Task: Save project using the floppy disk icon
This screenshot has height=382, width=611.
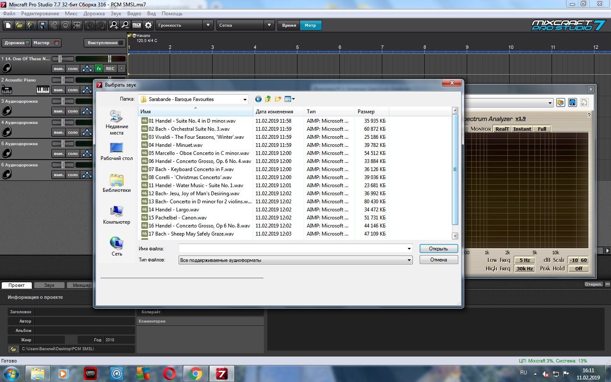Action: [42, 25]
